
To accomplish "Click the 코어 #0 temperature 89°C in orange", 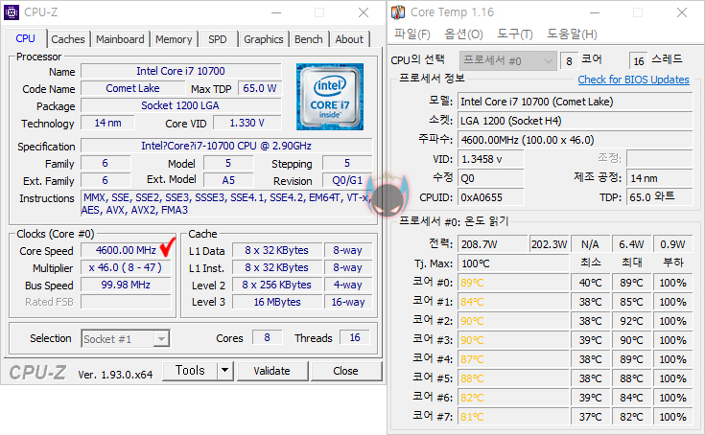I will coord(513,283).
